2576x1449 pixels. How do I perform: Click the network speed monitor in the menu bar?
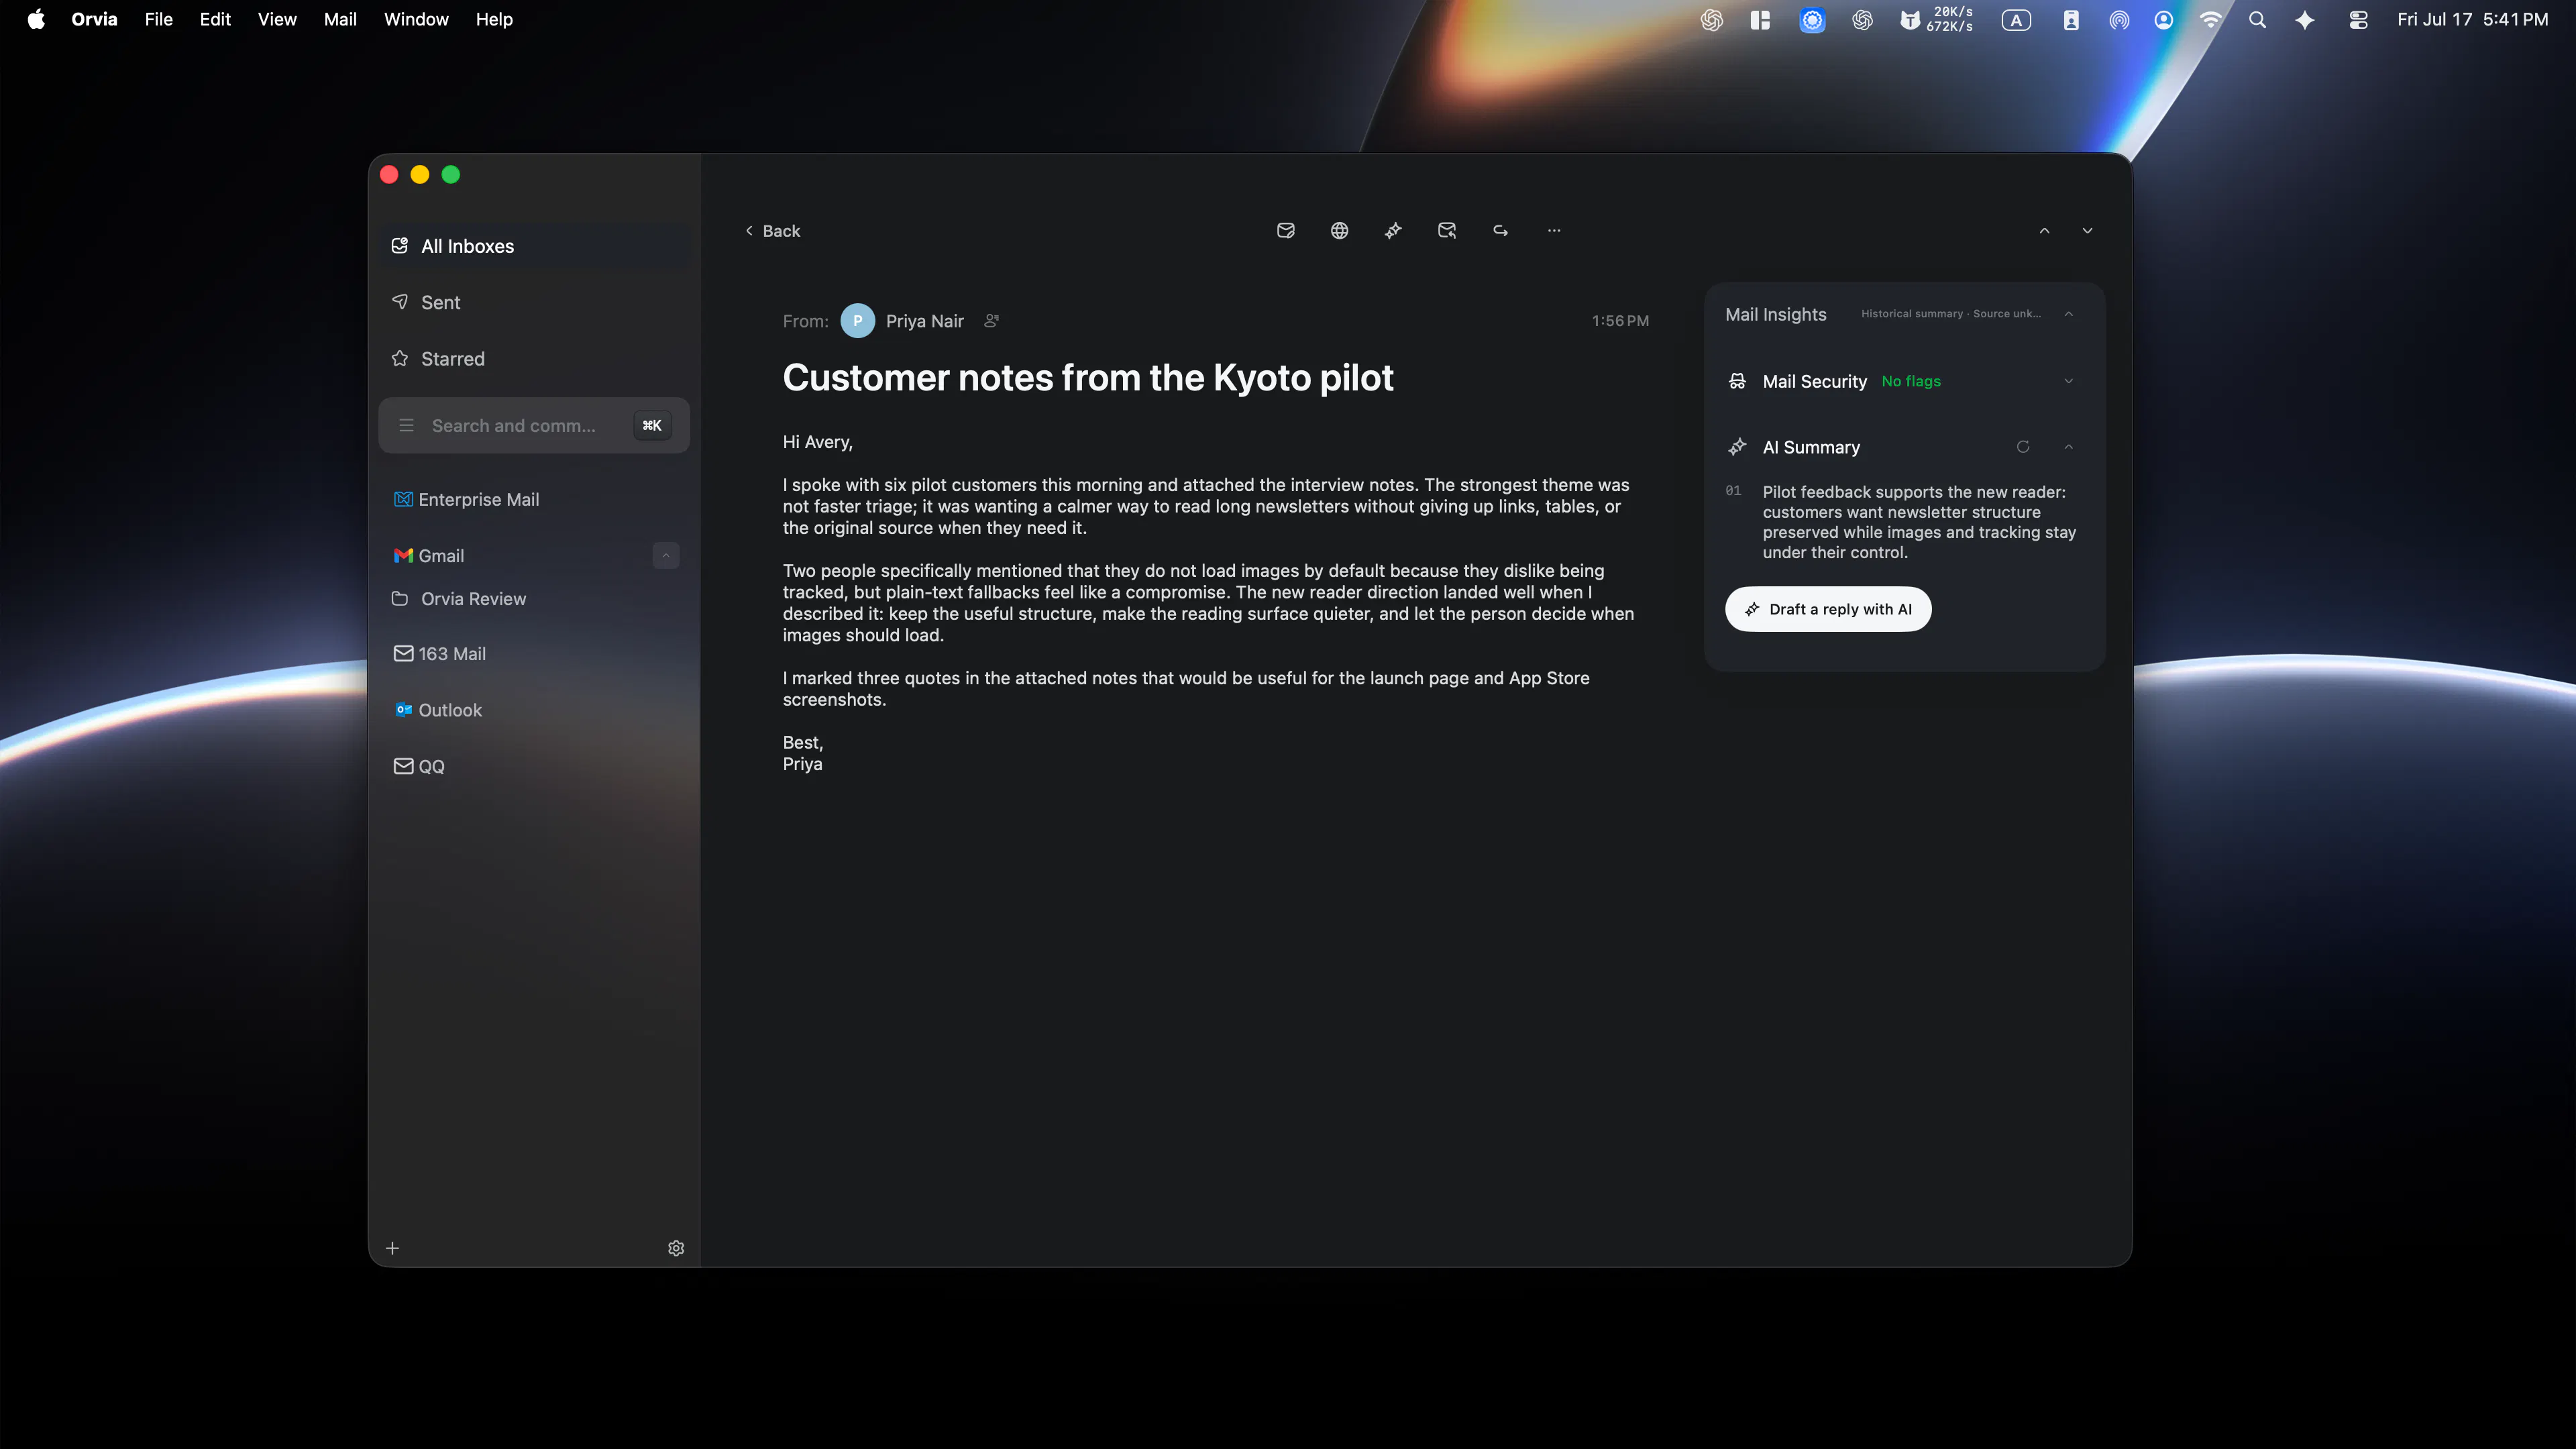[1937, 20]
